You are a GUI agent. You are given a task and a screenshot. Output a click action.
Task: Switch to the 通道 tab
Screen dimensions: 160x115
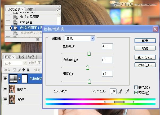point(21,57)
